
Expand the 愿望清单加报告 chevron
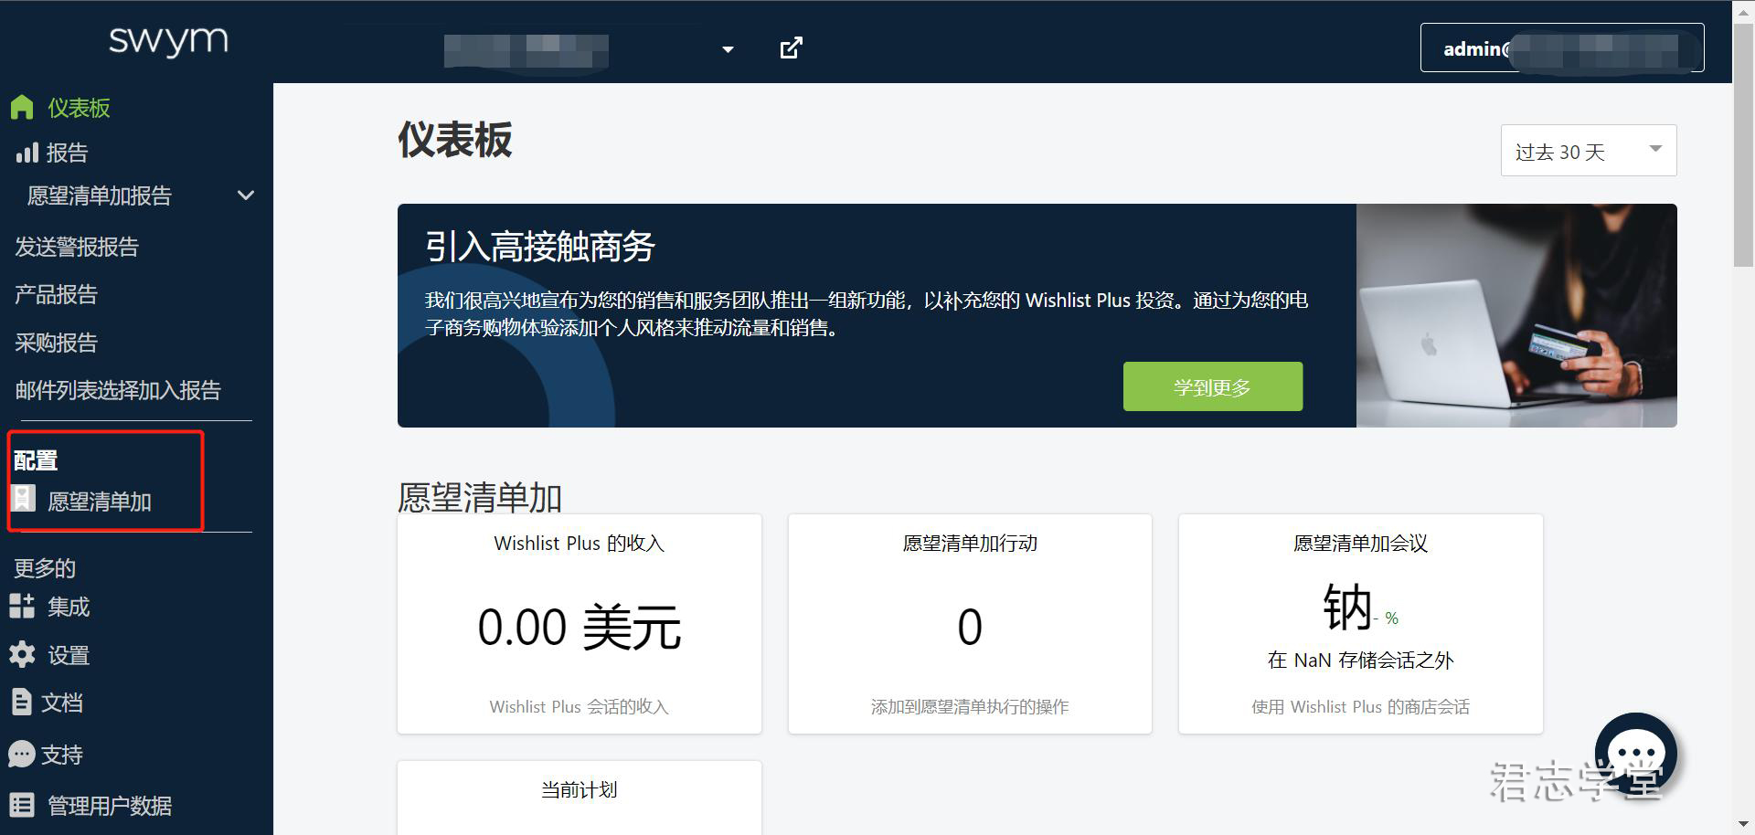246,196
